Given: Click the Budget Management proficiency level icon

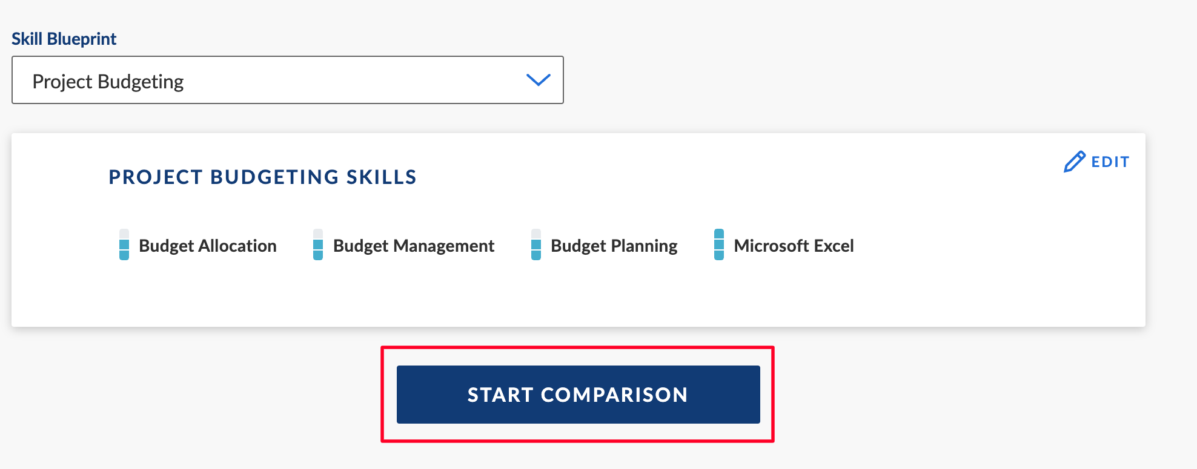Looking at the screenshot, I should pos(318,244).
